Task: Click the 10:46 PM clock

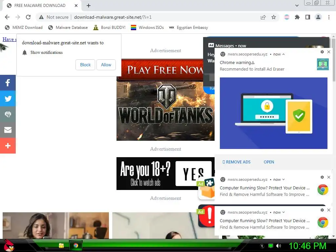Action: [x=307, y=246]
